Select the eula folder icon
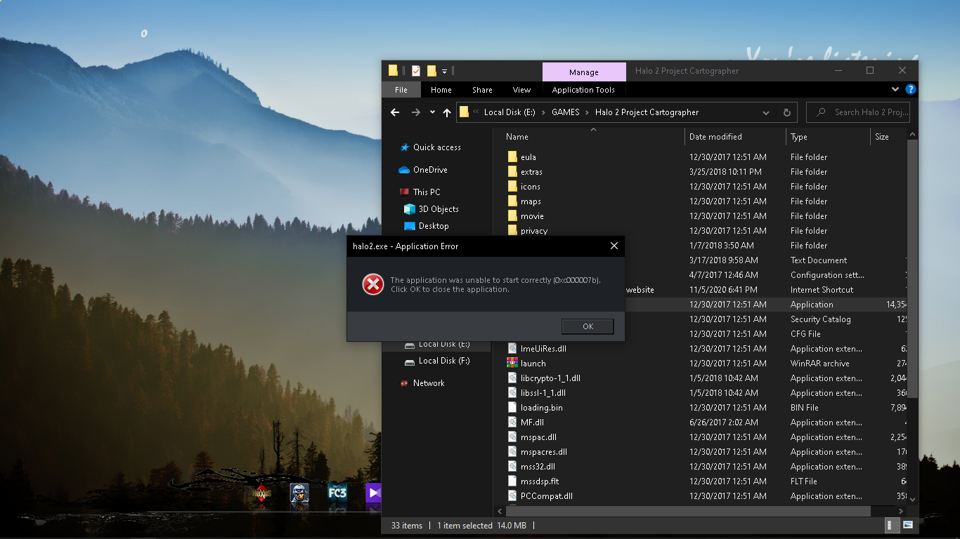This screenshot has height=539, width=960. [513, 157]
